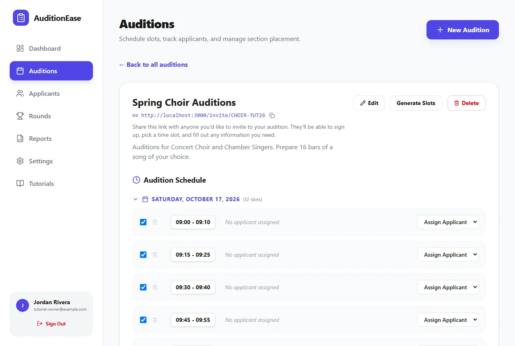Click Generate Slots button
Screen dimensions: 515x346
click(x=416, y=103)
